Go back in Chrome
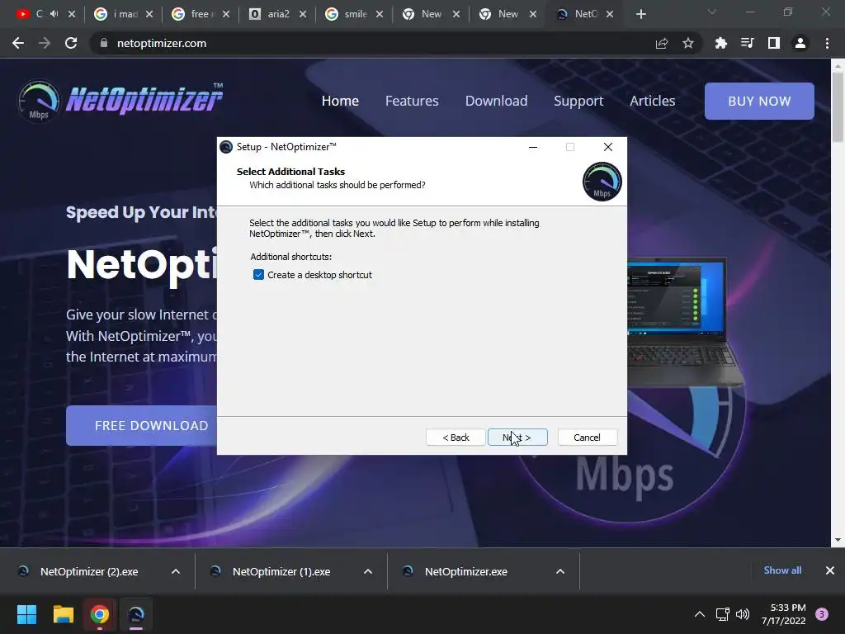 [18, 43]
